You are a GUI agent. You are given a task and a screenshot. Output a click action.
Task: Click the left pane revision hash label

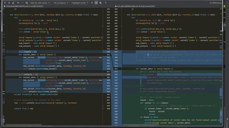[25, 6]
